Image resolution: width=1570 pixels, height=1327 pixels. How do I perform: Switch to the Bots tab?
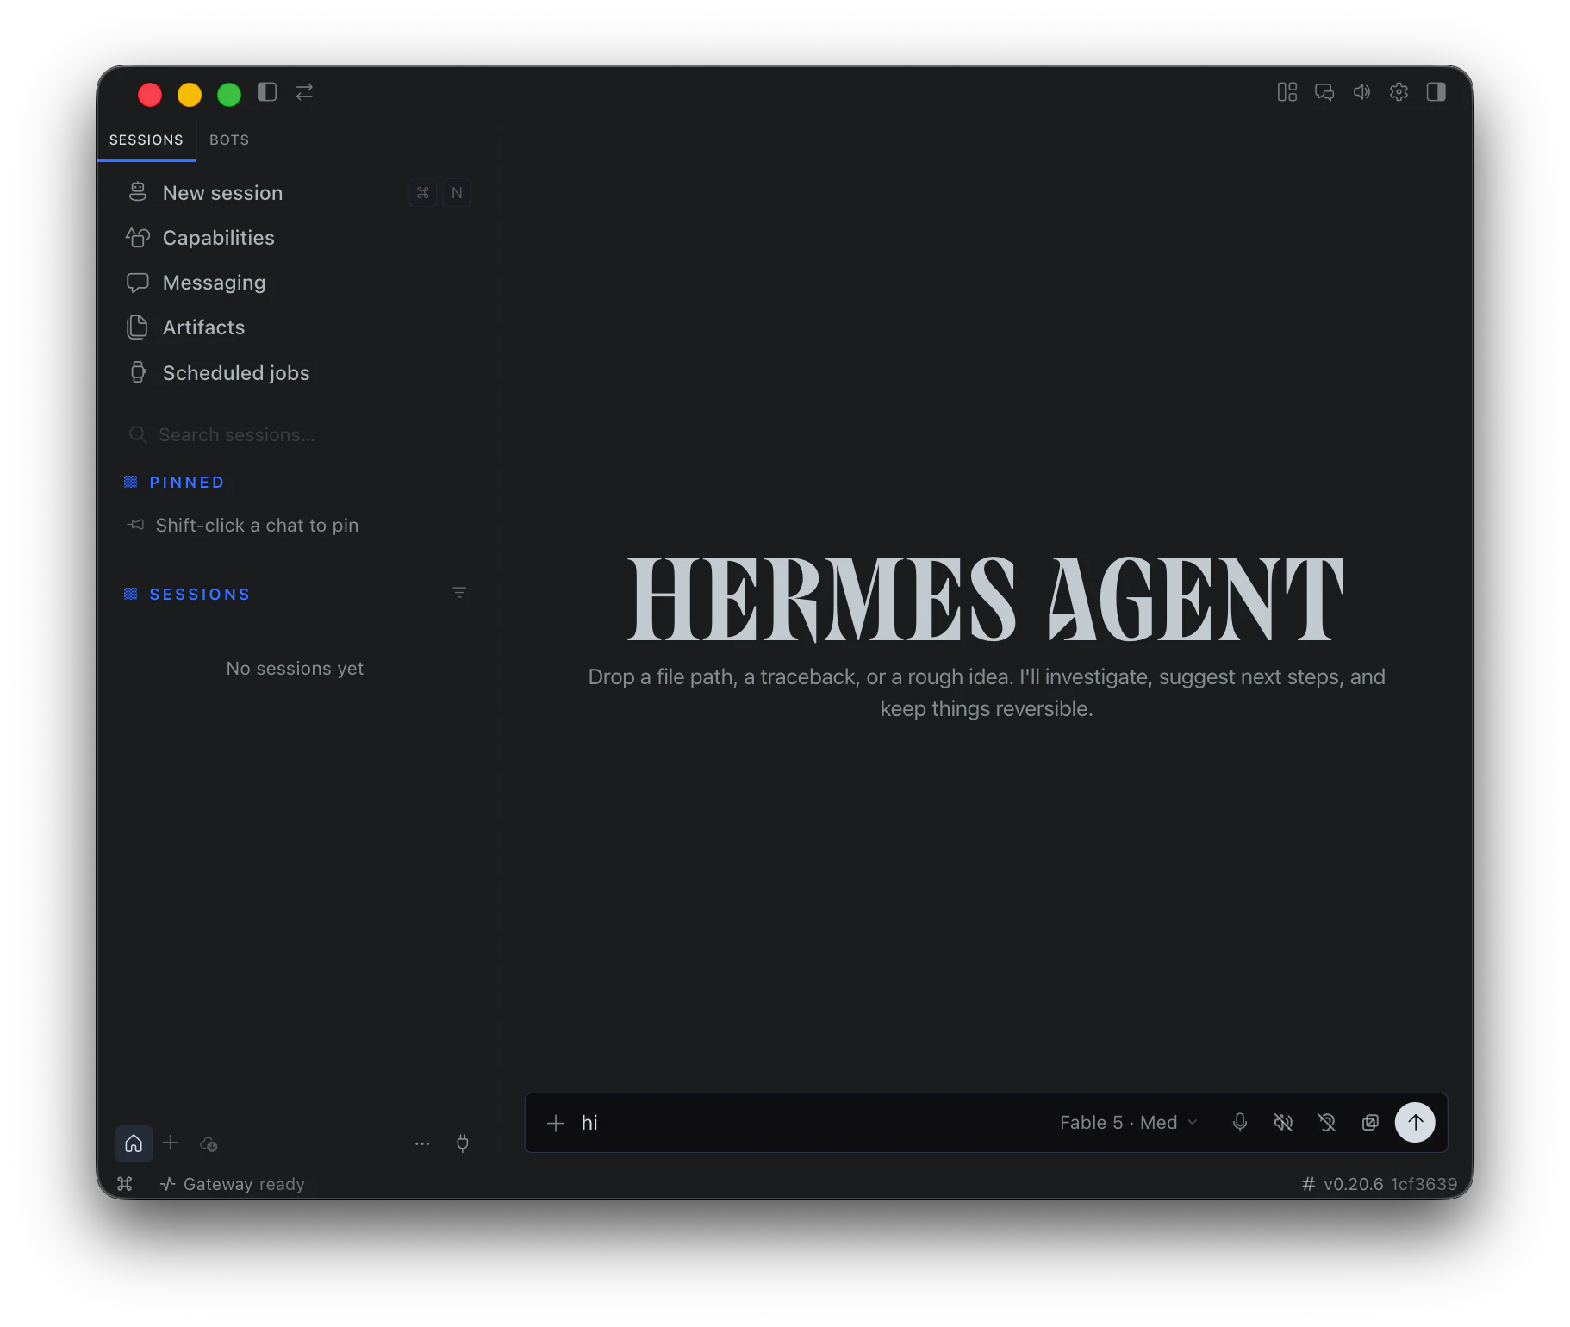tap(229, 140)
